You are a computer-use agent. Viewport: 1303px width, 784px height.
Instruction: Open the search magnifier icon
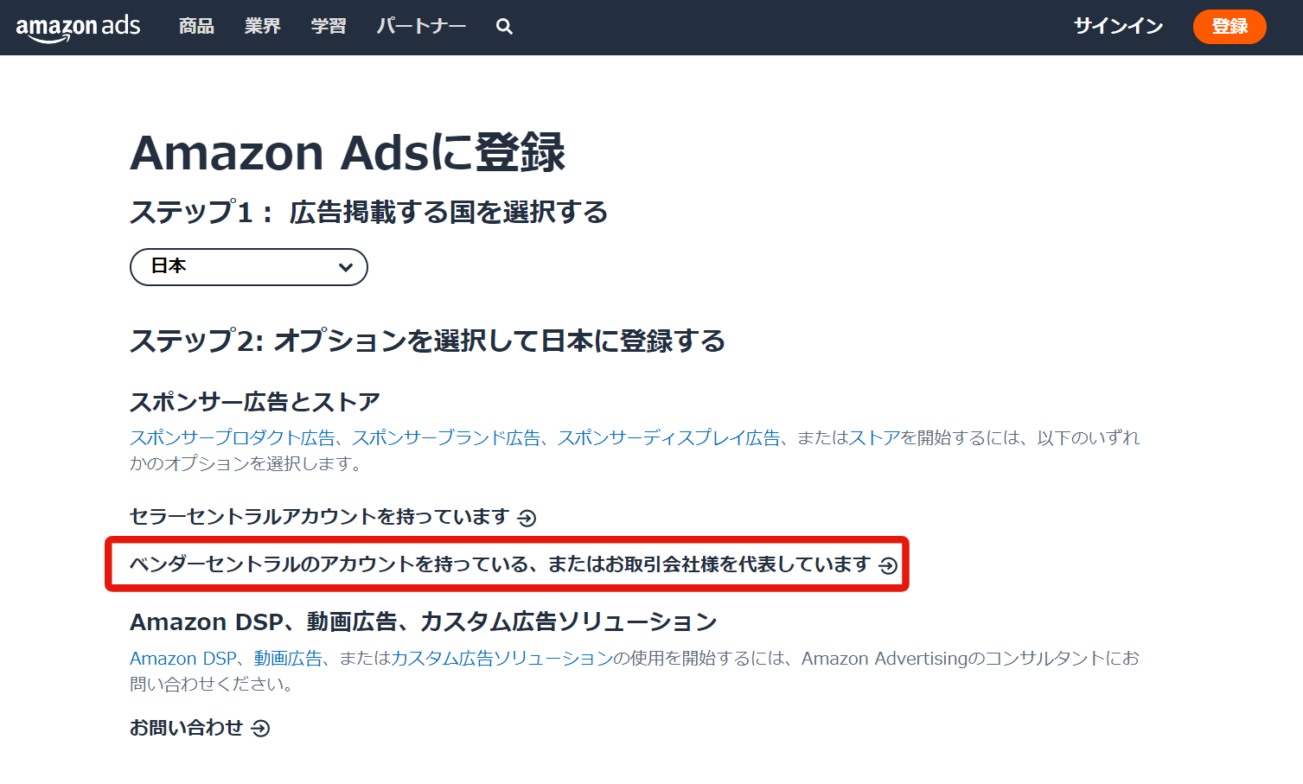[504, 27]
